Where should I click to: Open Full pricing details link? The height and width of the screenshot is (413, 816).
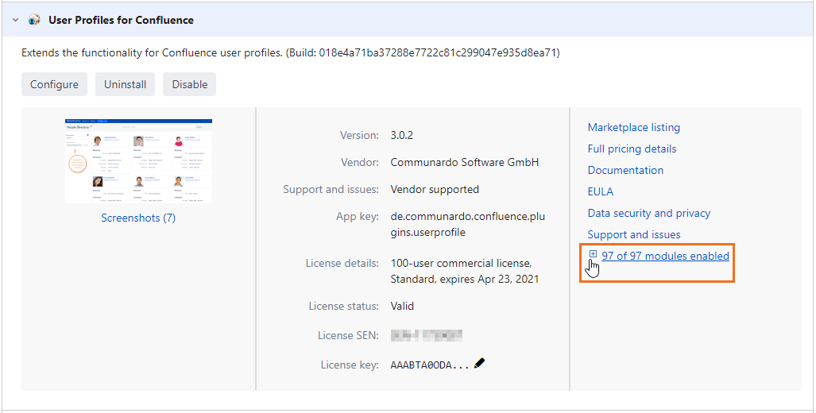[632, 149]
